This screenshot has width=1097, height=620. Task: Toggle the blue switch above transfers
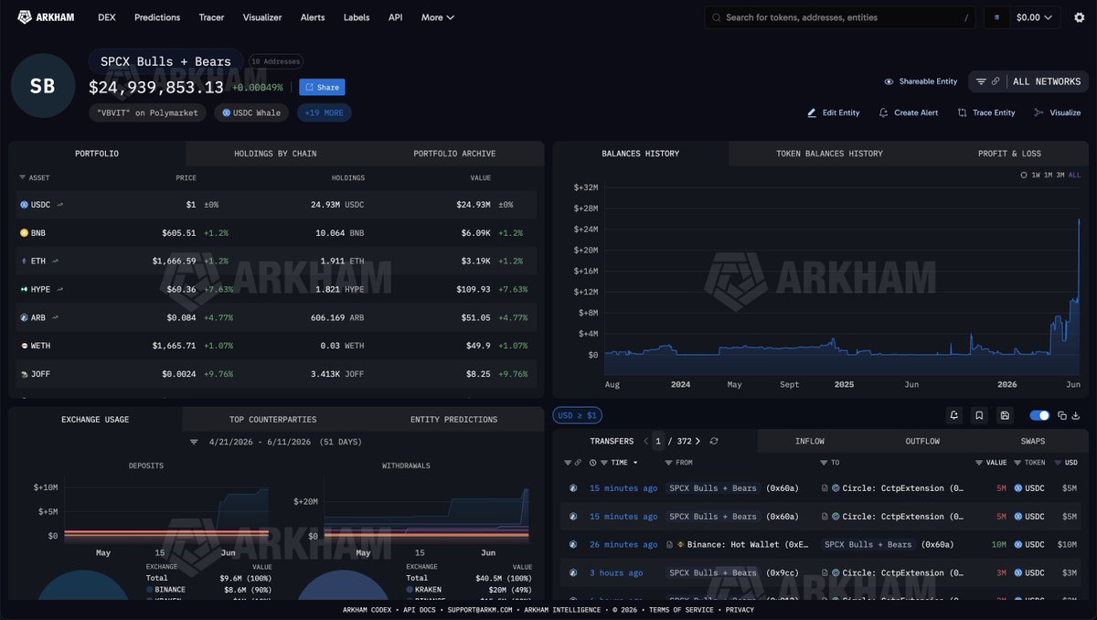[x=1039, y=416]
